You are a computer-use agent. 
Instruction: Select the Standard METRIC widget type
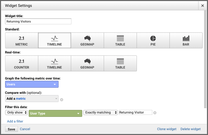tap(22, 40)
